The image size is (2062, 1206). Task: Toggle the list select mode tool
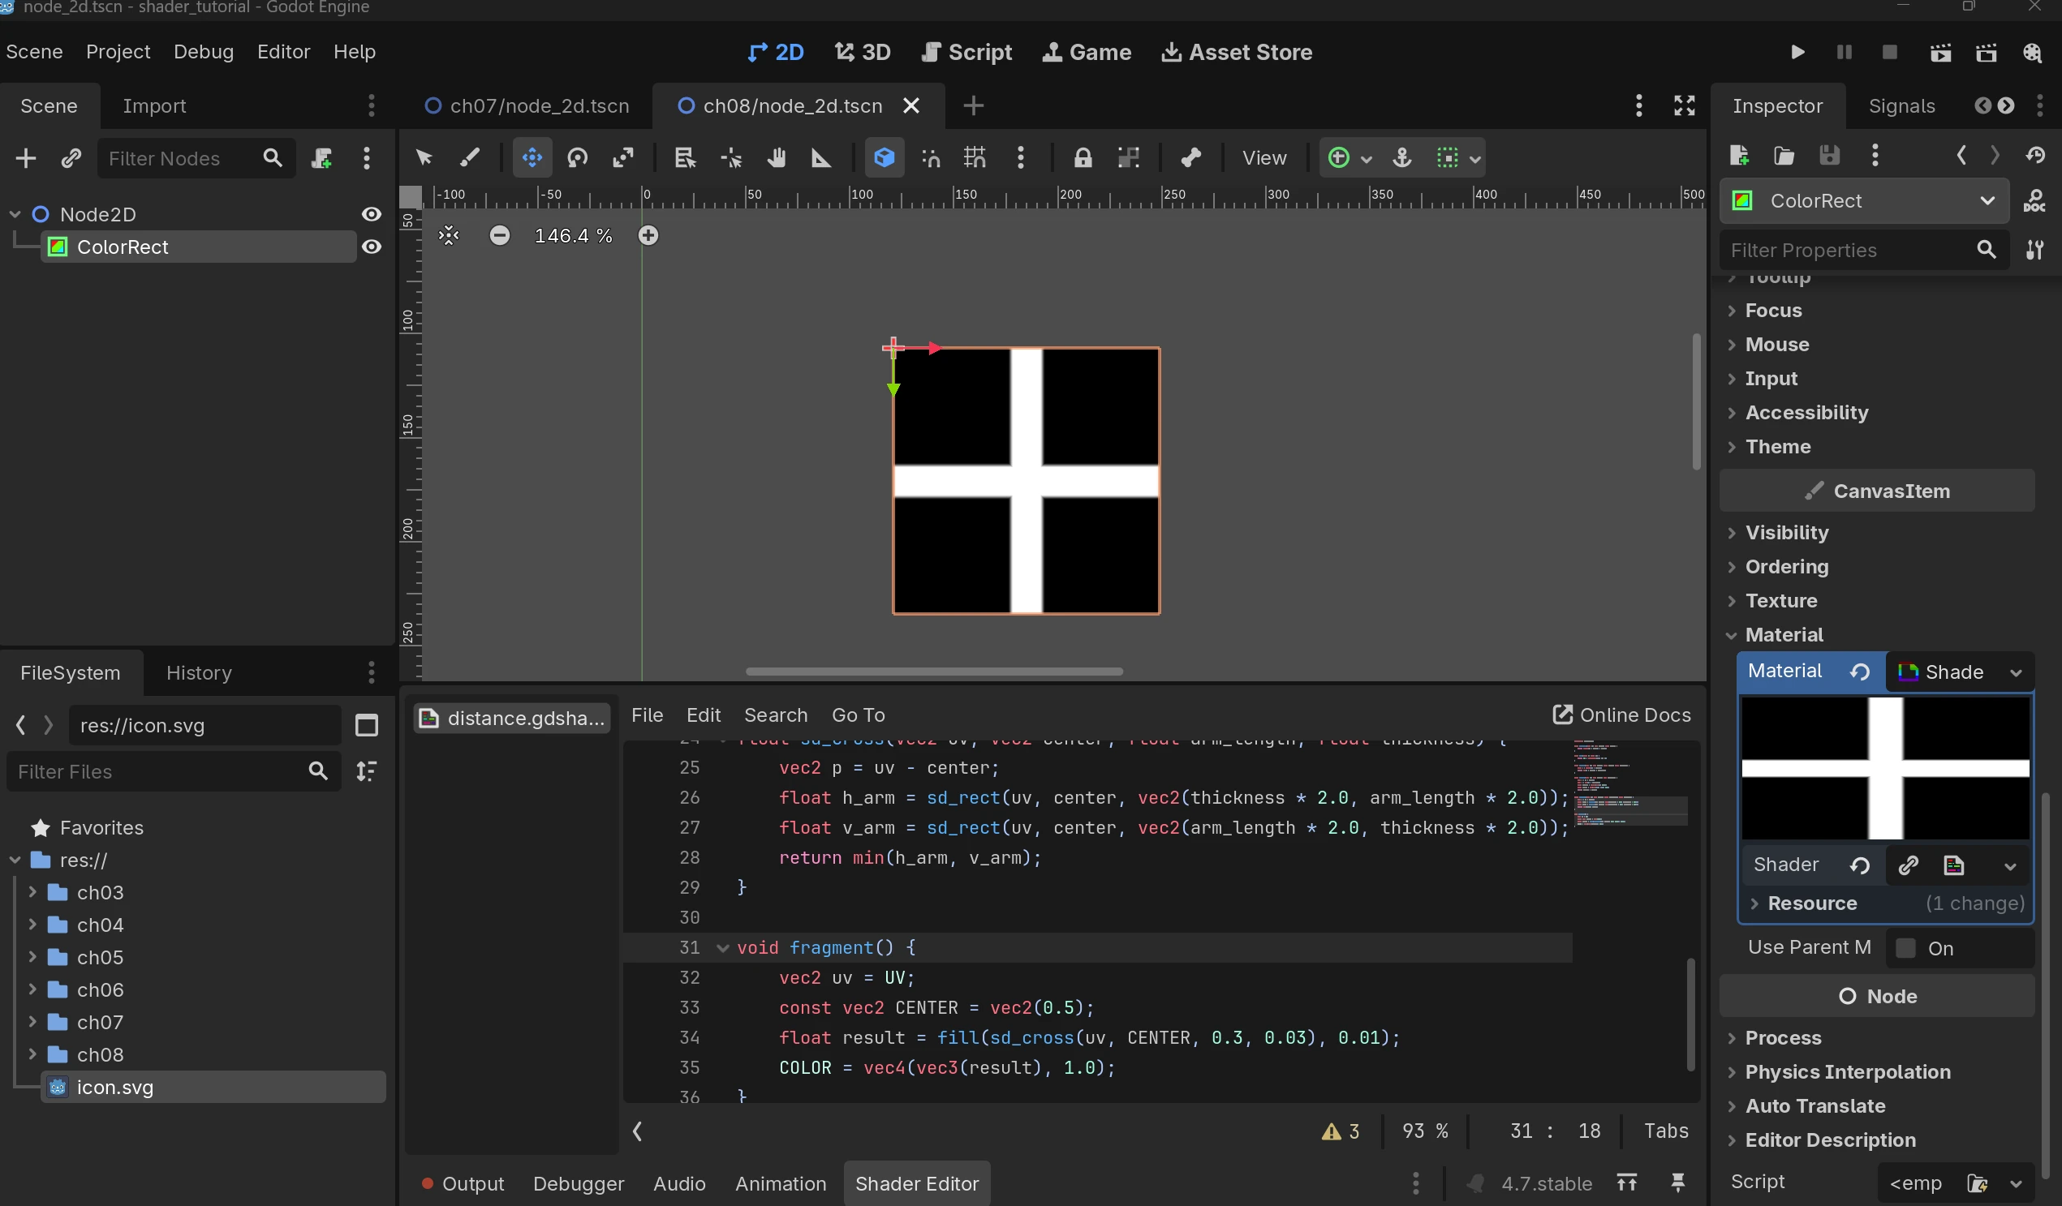[685, 158]
